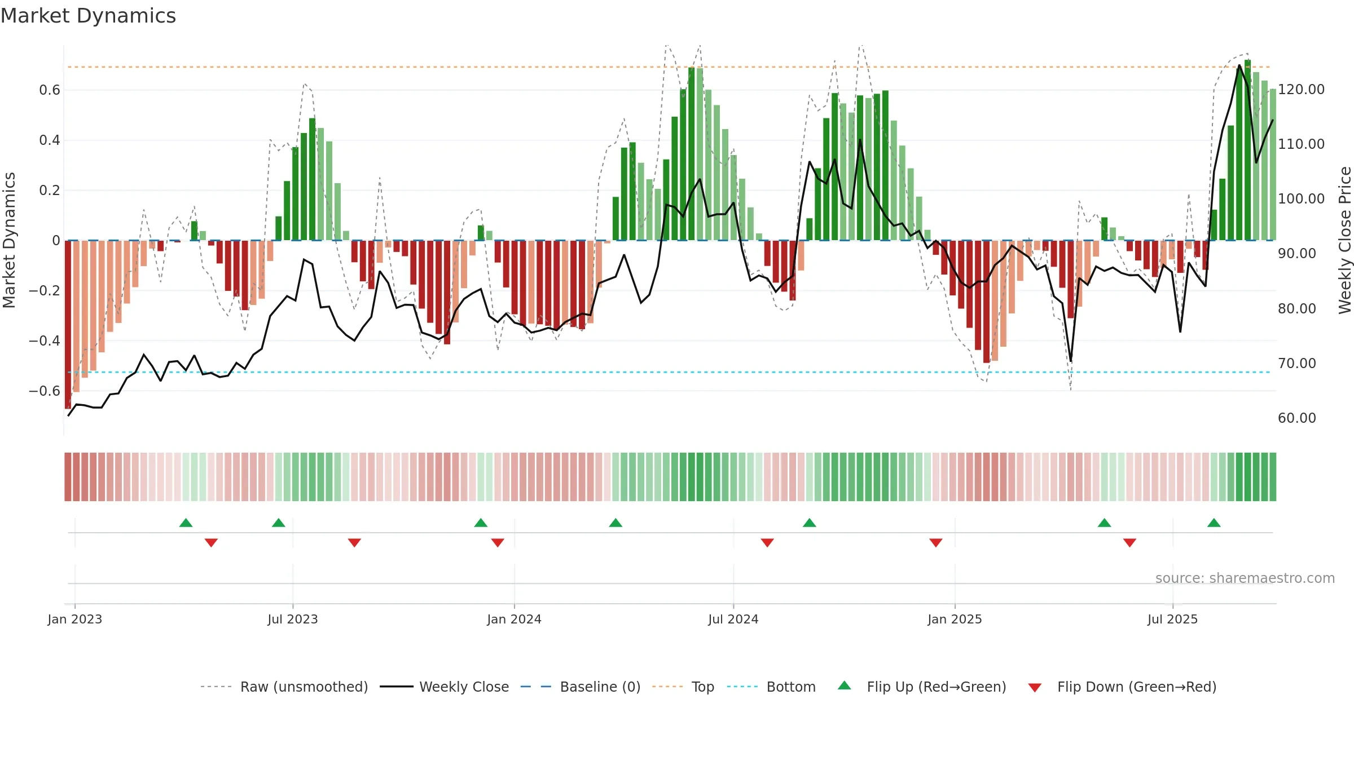The height and width of the screenshot is (761, 1354).
Task: Click the red flip-down triangle at August 2023
Action: pyautogui.click(x=354, y=543)
